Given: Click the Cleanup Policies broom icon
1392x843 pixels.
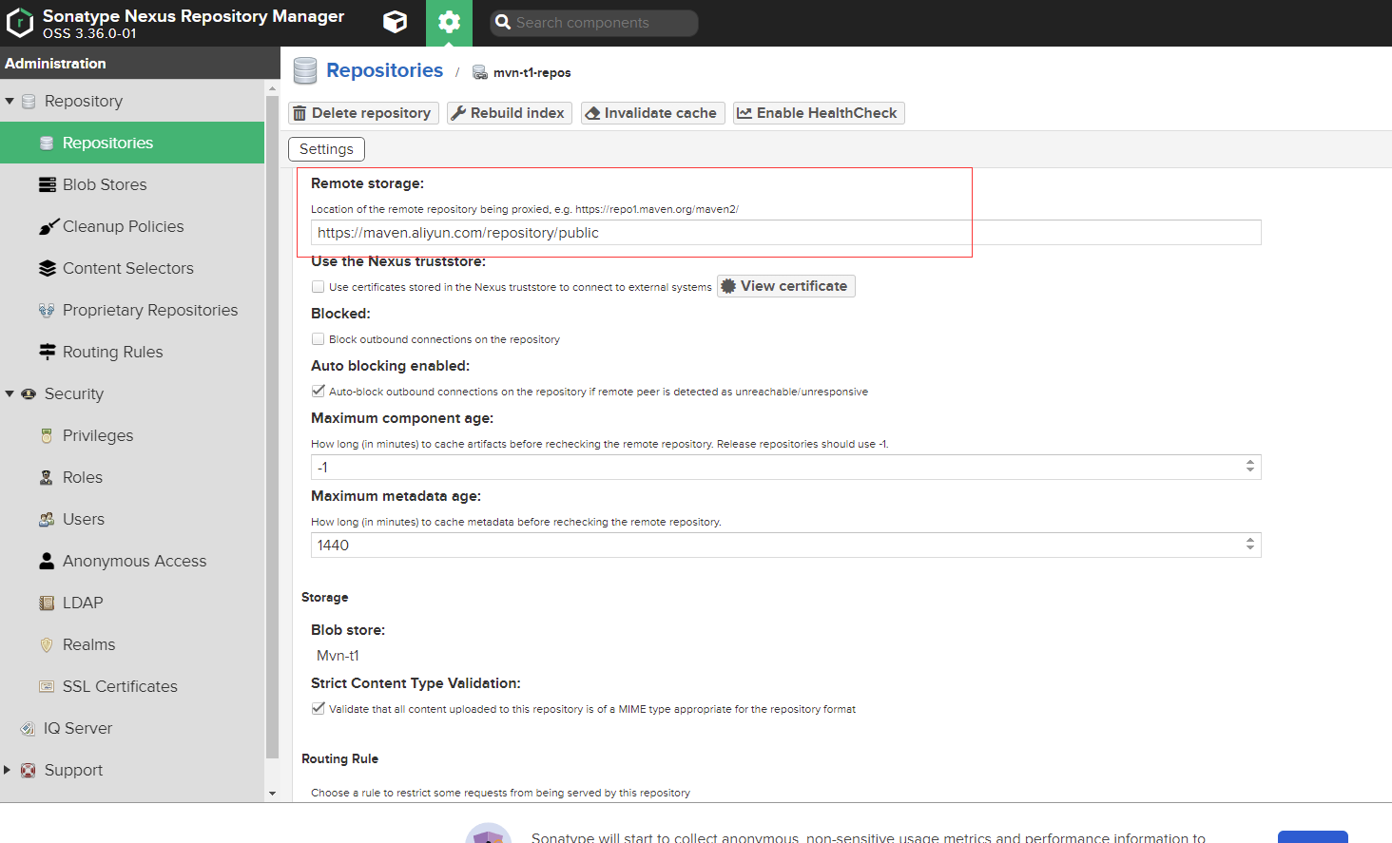Looking at the screenshot, I should [48, 226].
